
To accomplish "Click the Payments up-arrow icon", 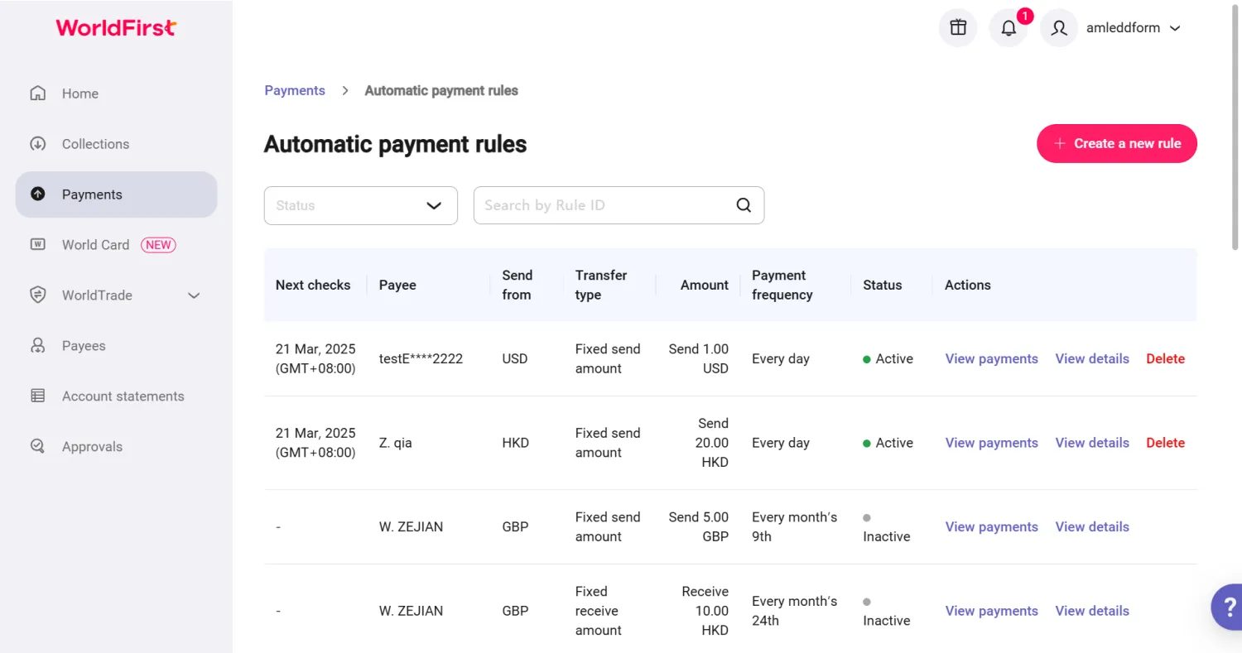I will click(x=37, y=194).
